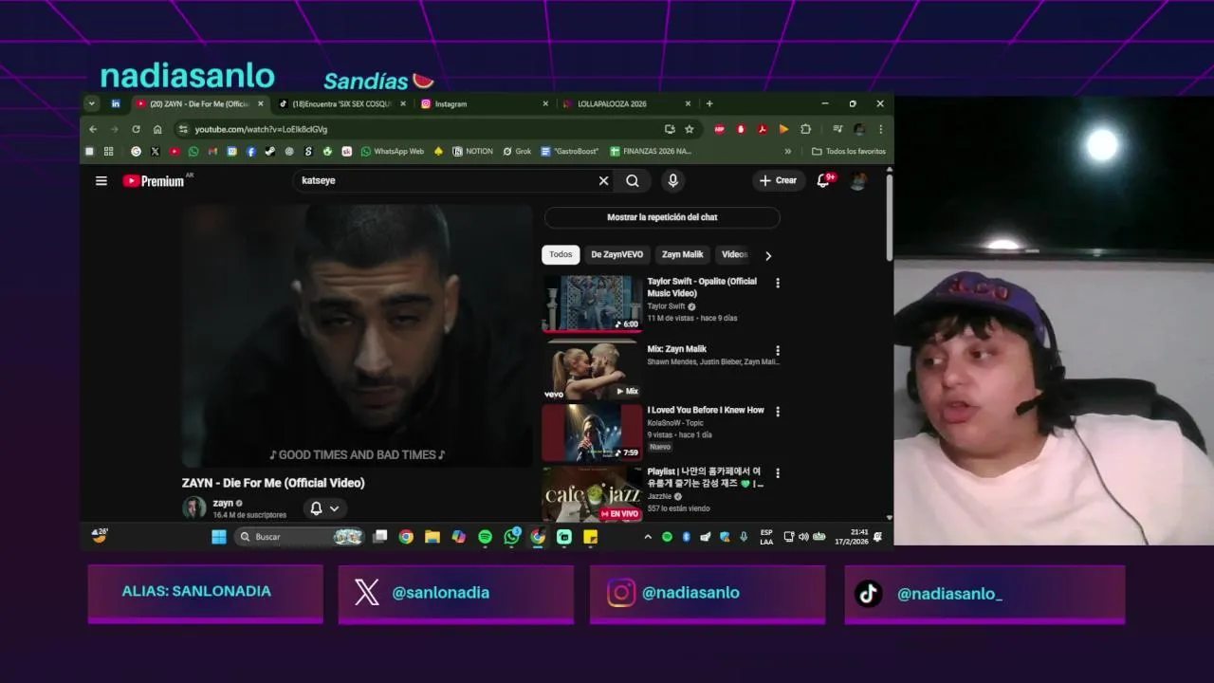The height and width of the screenshot is (683, 1214).
Task: Run search with the magnifier button
Action: click(x=633, y=181)
